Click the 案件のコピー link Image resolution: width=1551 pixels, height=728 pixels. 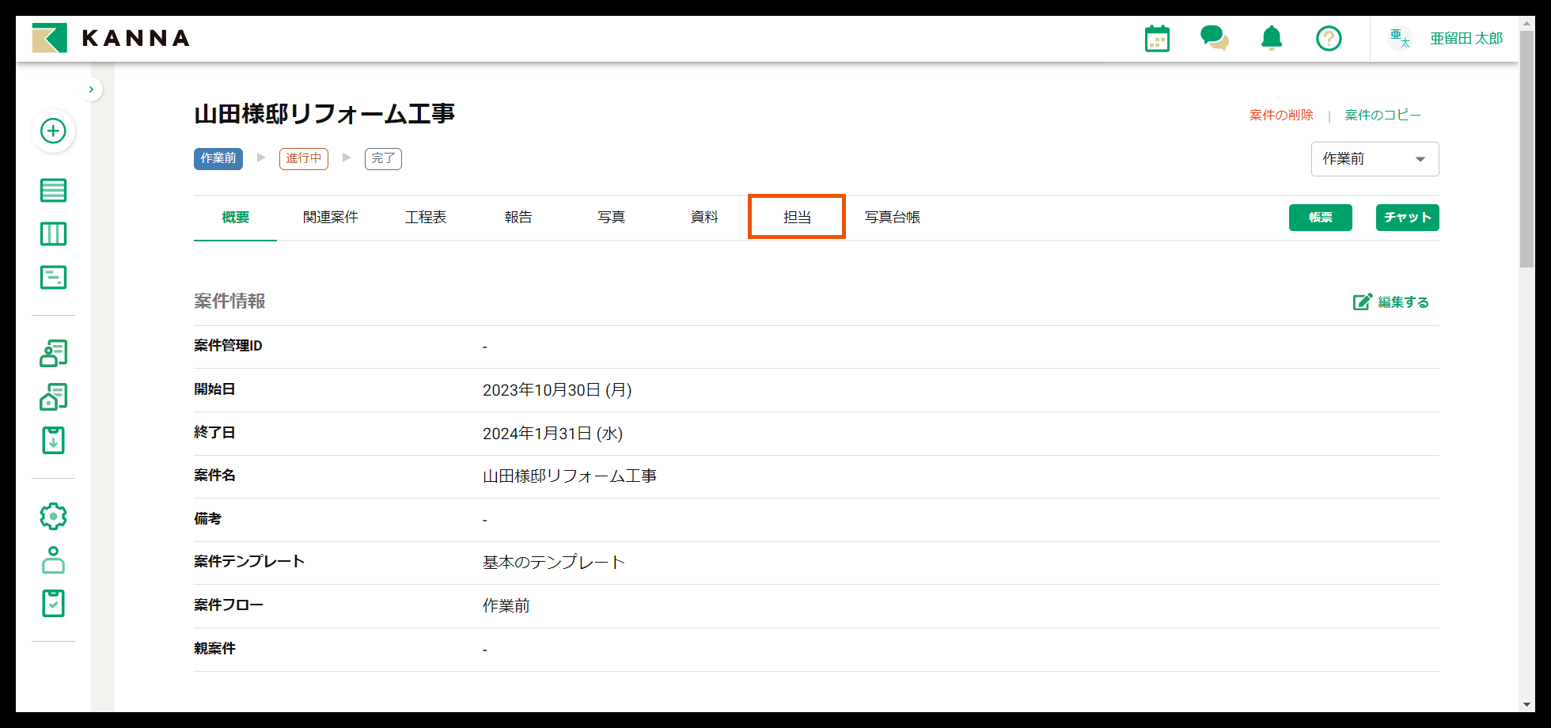click(1382, 114)
